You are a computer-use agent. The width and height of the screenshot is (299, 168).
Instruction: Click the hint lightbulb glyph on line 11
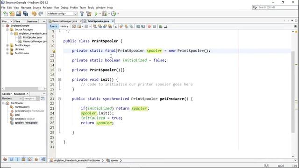[x=54, y=51]
